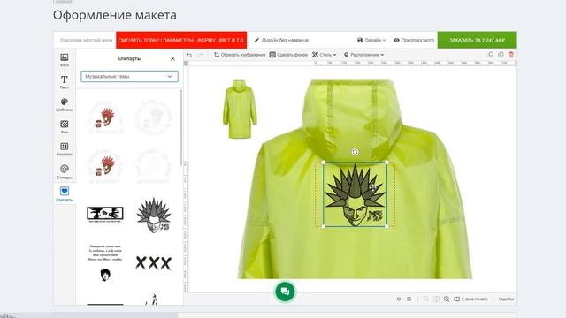The image size is (566, 318).
Task: Close the Клипарты panel
Action: coord(172,58)
